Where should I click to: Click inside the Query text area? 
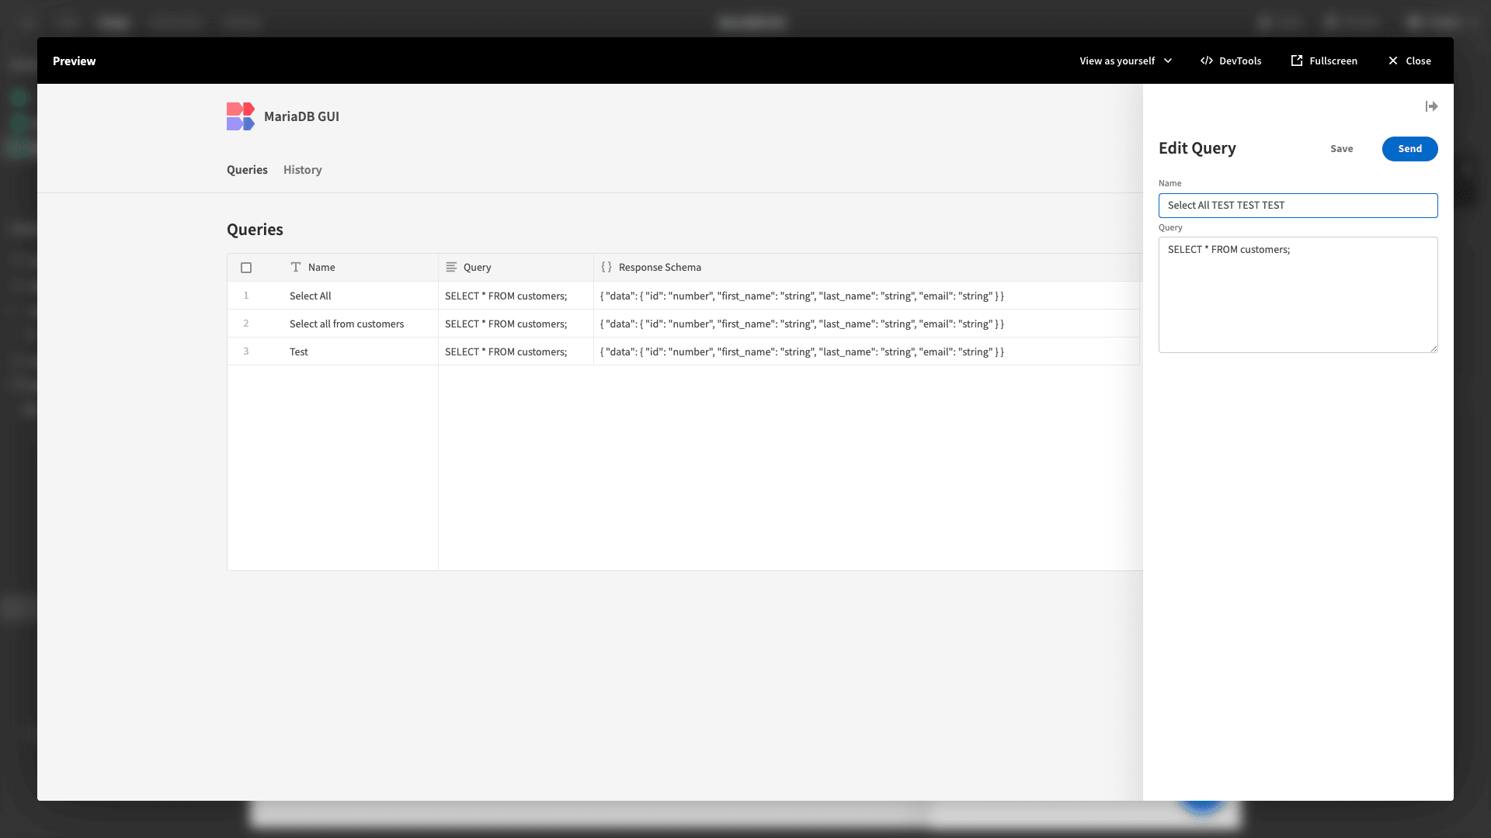(1298, 295)
